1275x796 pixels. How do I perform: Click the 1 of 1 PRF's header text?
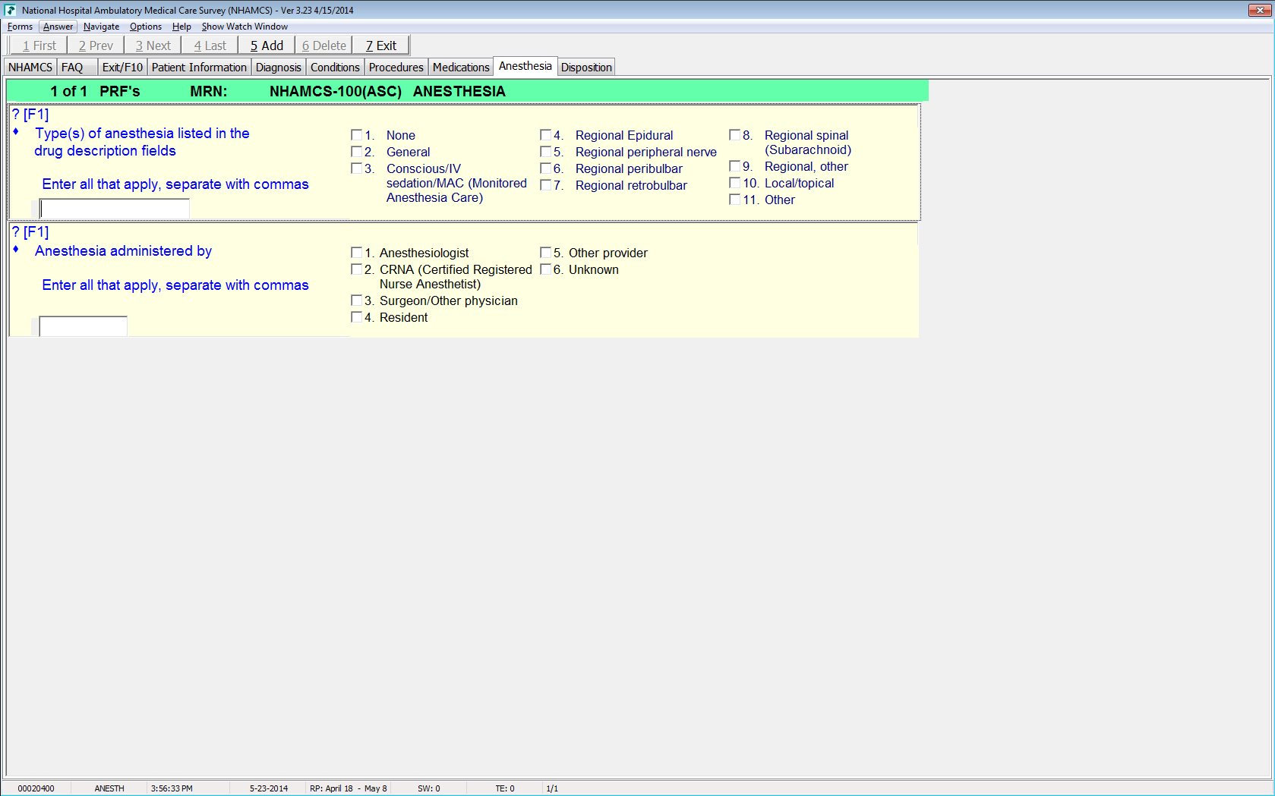95,91
